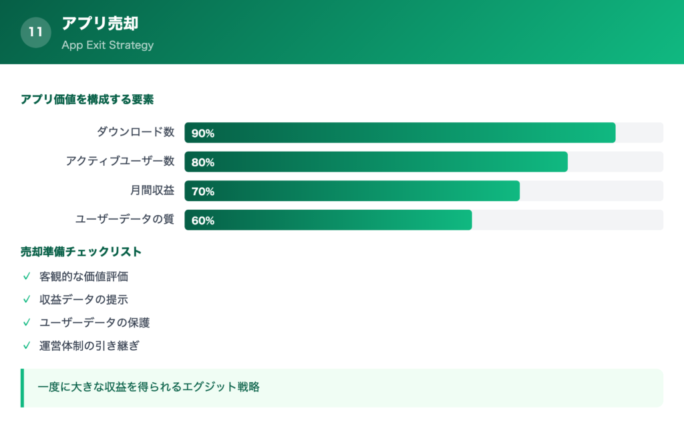Click the 90% ダウンロード数 progress bar
This screenshot has height=421, width=684.
[399, 133]
